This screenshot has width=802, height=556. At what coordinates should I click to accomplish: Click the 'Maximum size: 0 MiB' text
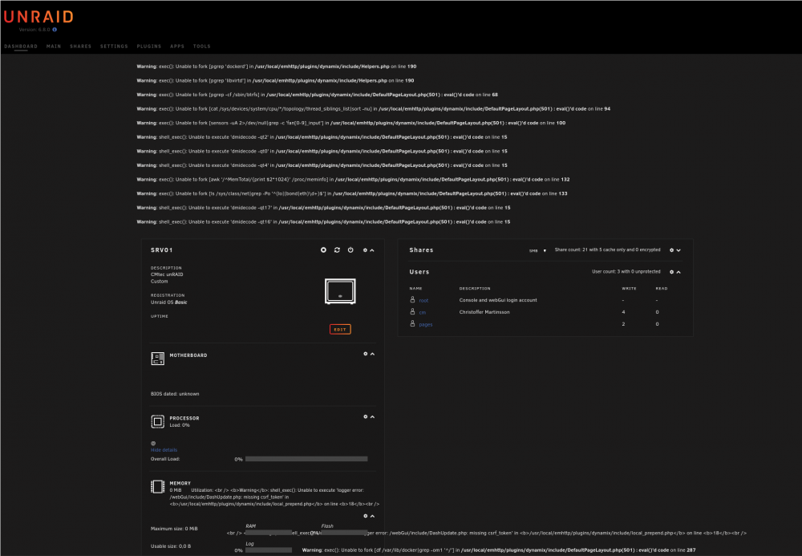(174, 529)
